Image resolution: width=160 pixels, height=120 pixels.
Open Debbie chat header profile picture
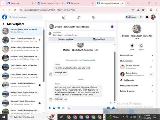point(52,27)
